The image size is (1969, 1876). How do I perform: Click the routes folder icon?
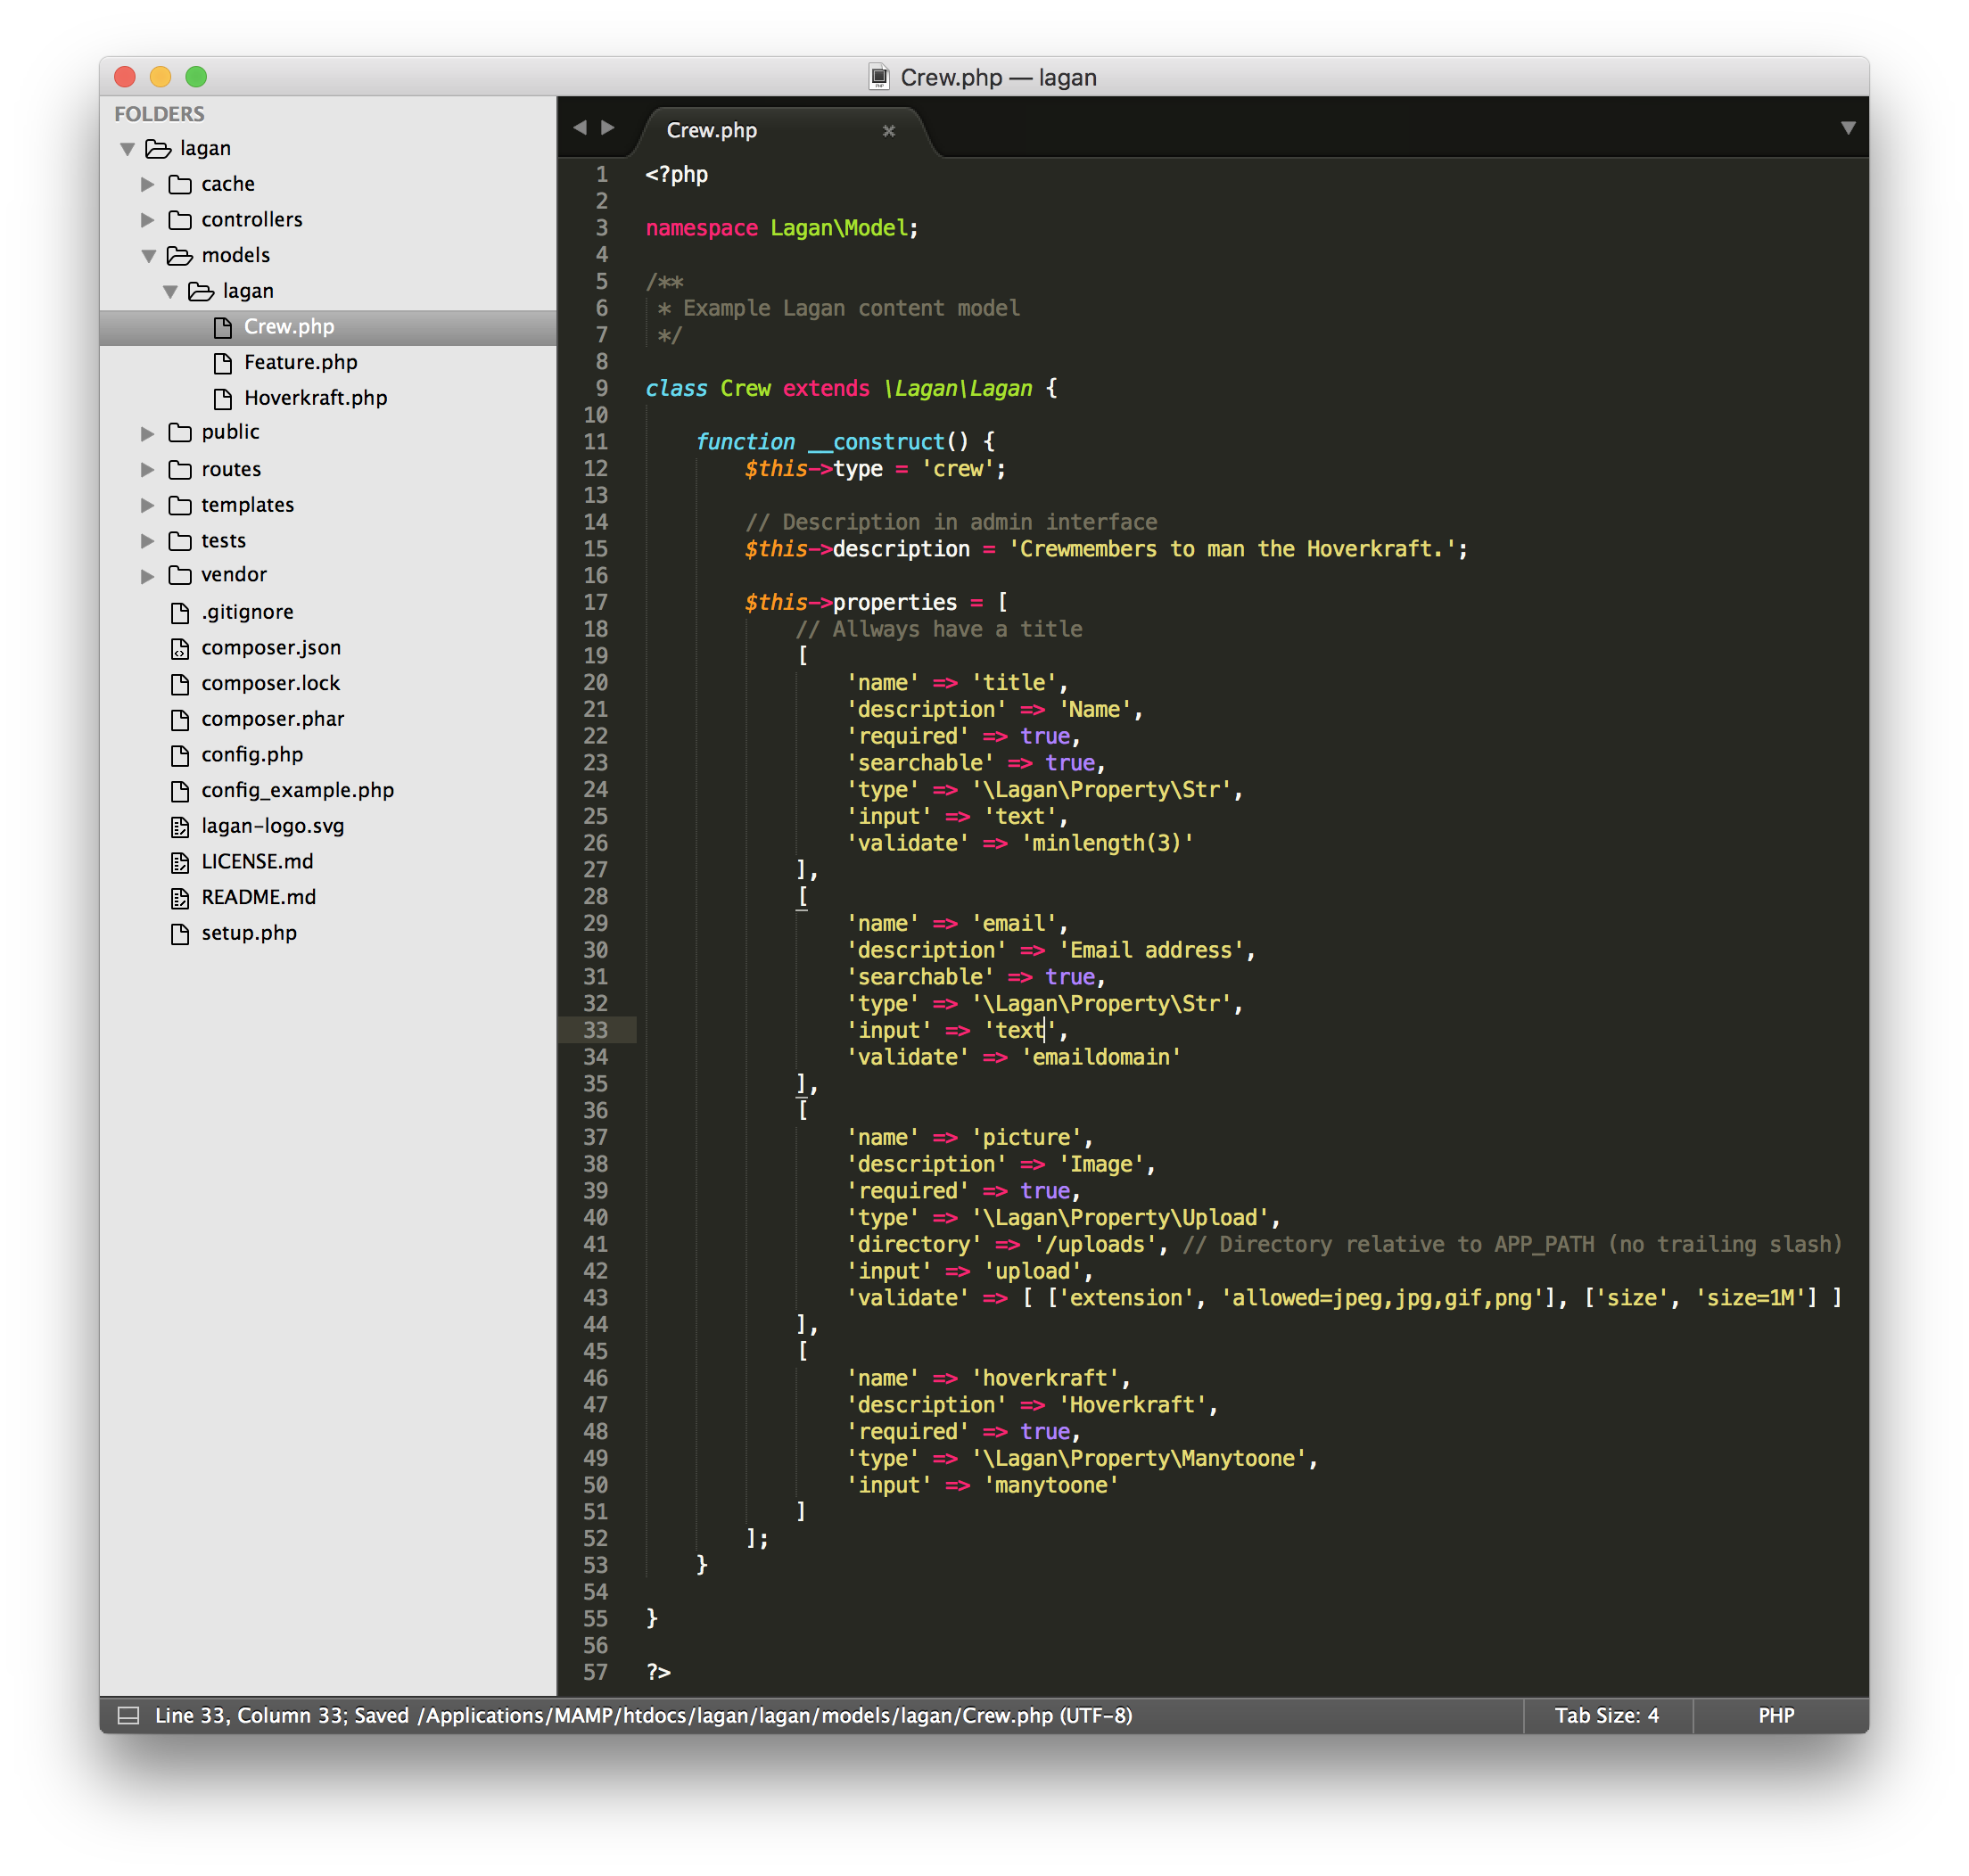coord(180,469)
